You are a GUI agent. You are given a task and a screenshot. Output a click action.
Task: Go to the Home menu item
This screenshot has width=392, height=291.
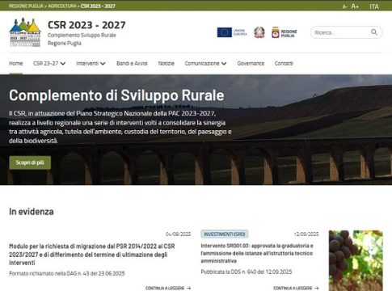16,63
